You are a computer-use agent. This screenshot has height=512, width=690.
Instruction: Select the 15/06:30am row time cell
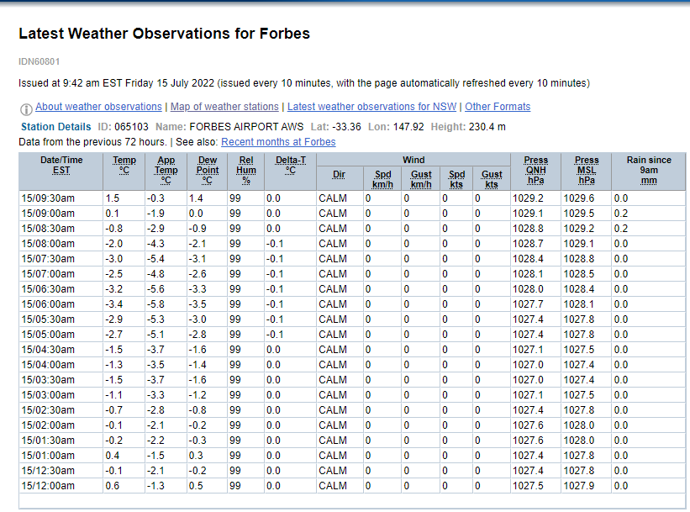point(61,289)
